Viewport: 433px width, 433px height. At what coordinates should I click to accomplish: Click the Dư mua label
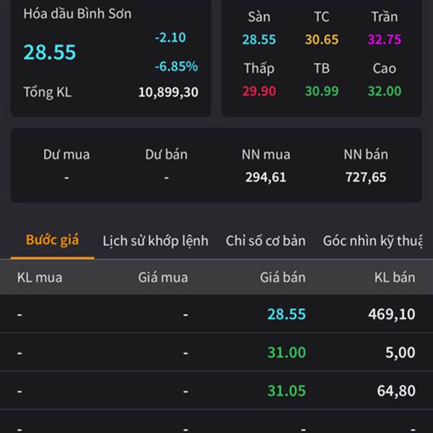[66, 154]
